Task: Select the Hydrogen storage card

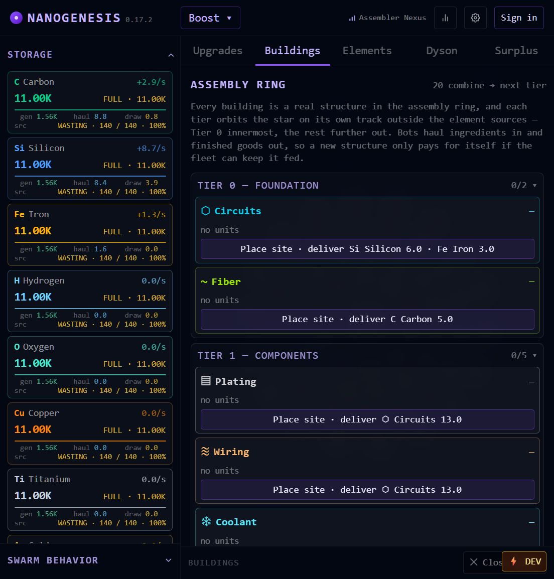Action: coord(90,301)
